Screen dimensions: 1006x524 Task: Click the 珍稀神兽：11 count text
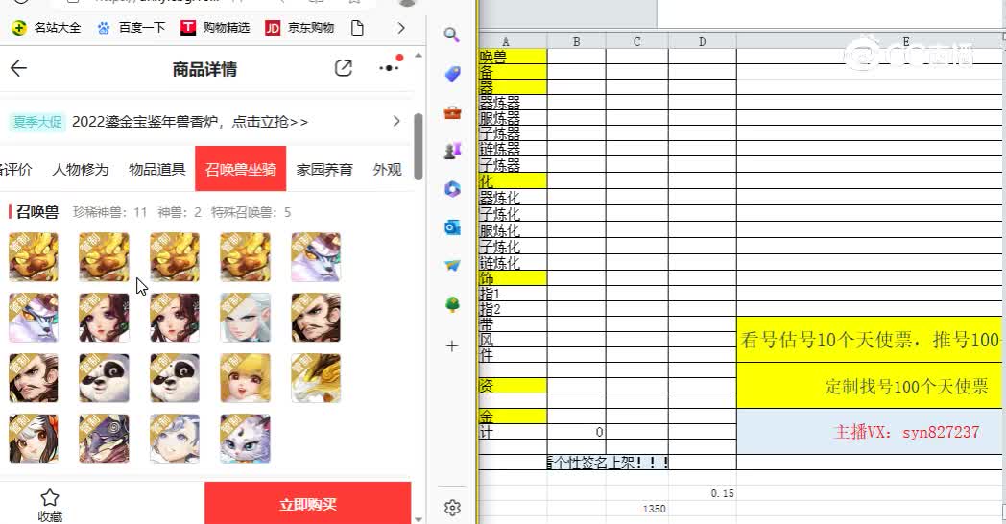[109, 212]
